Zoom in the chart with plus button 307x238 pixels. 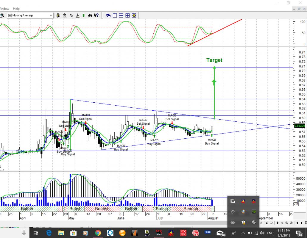click(x=291, y=223)
